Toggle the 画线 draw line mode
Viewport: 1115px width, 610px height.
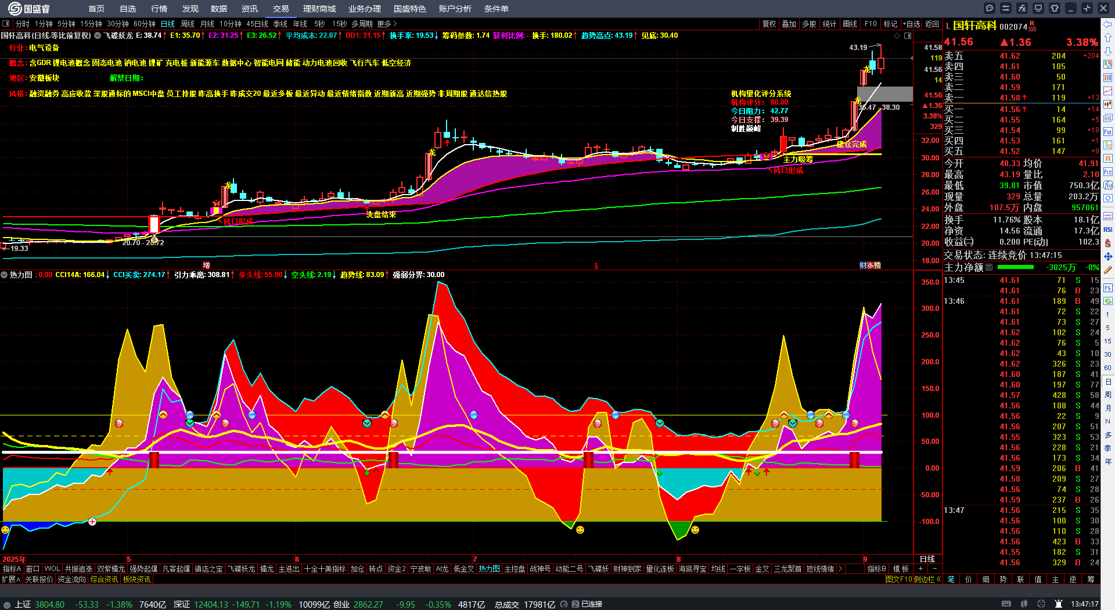(850, 24)
